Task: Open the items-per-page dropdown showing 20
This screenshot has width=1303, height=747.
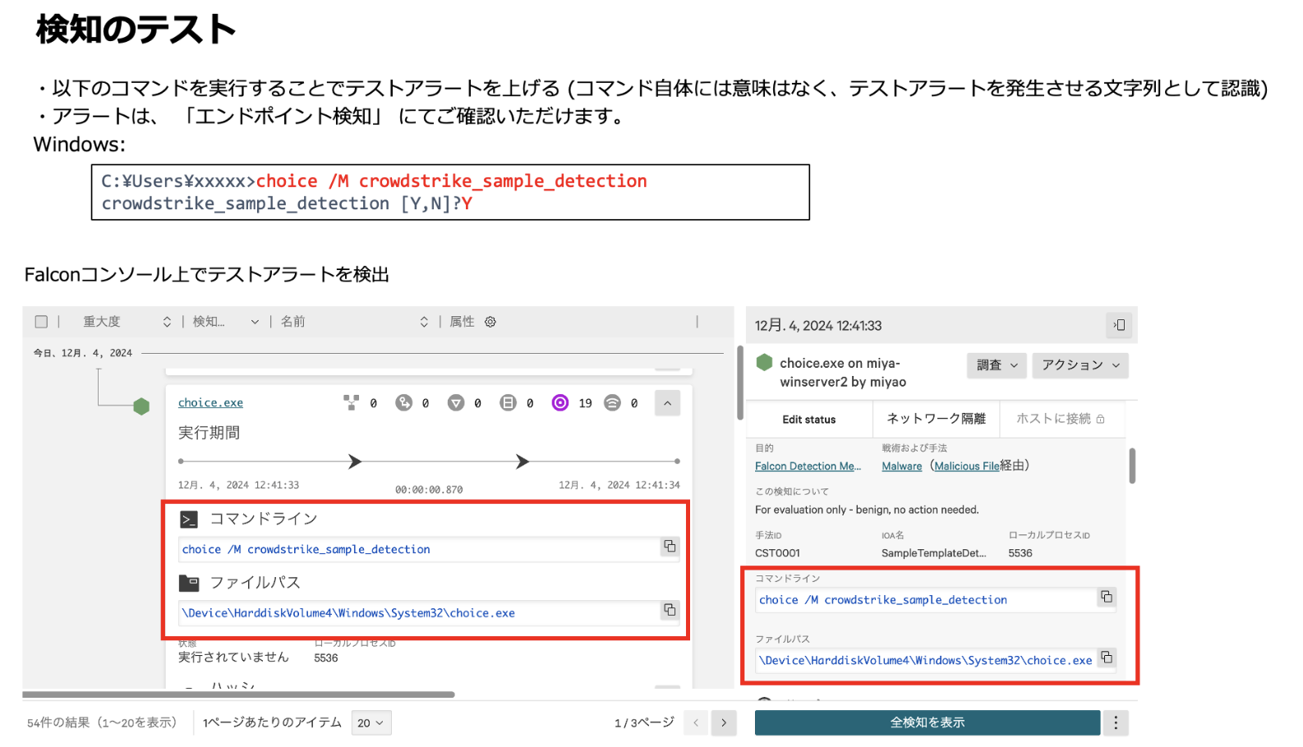Action: click(371, 723)
